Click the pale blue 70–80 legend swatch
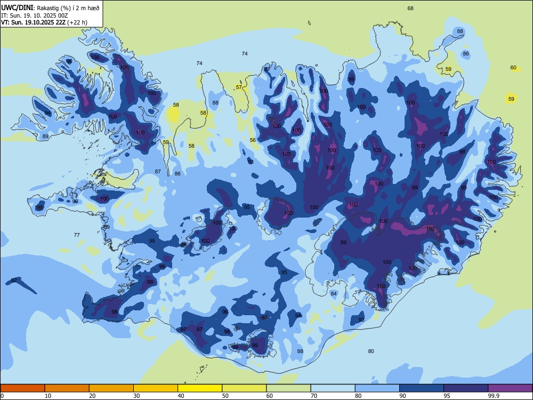Image resolution: width=533 pixels, height=400 pixels. coord(333,388)
